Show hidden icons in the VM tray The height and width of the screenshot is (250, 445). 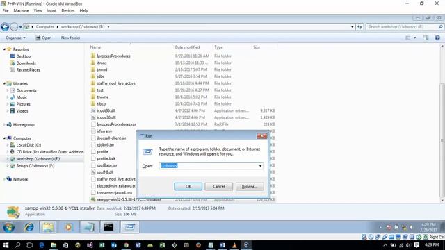[380, 227]
